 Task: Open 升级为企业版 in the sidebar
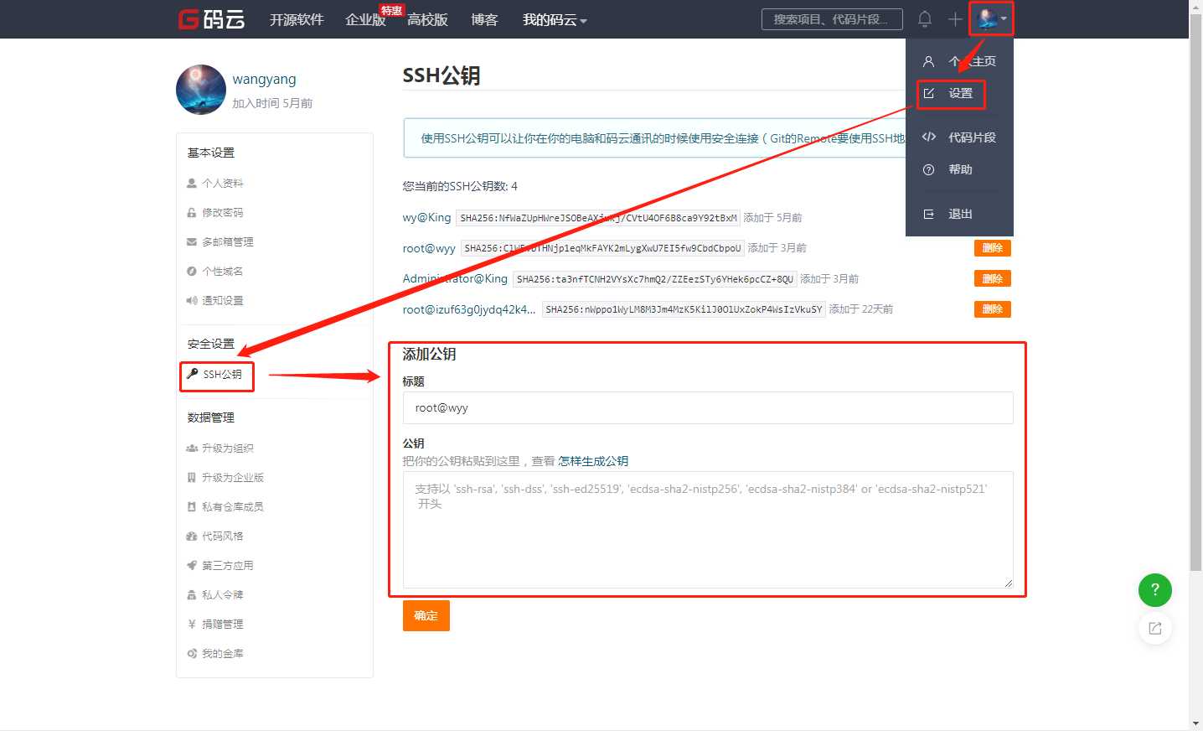[232, 477]
